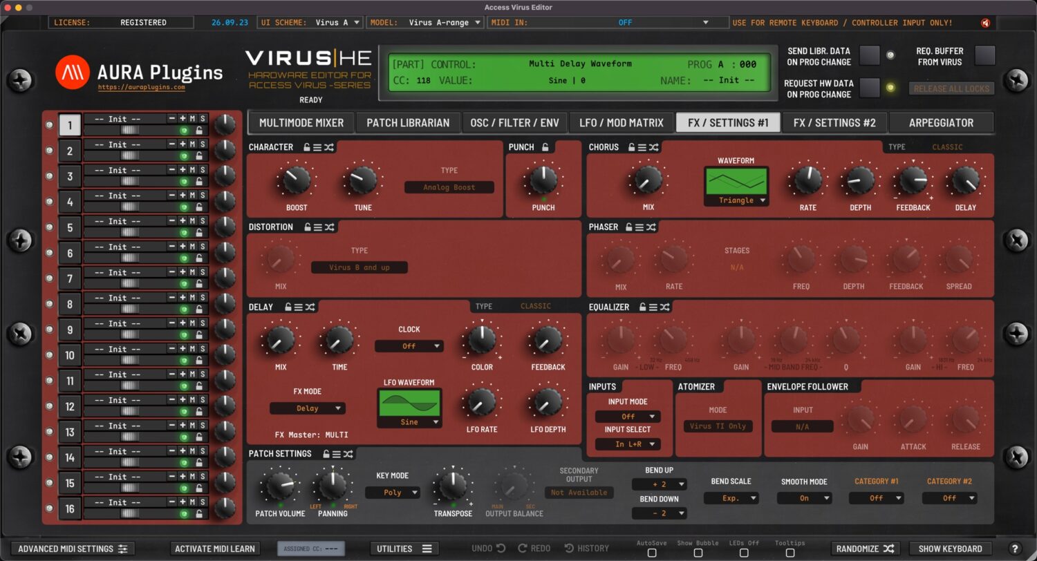Select part 7 button

point(70,278)
